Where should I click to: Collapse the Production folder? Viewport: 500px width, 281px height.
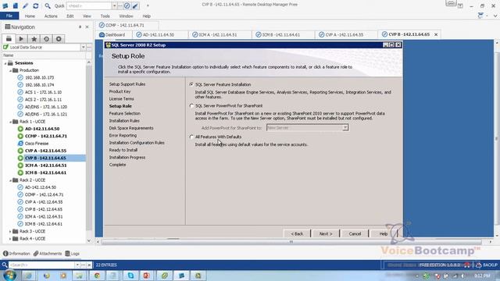10,71
